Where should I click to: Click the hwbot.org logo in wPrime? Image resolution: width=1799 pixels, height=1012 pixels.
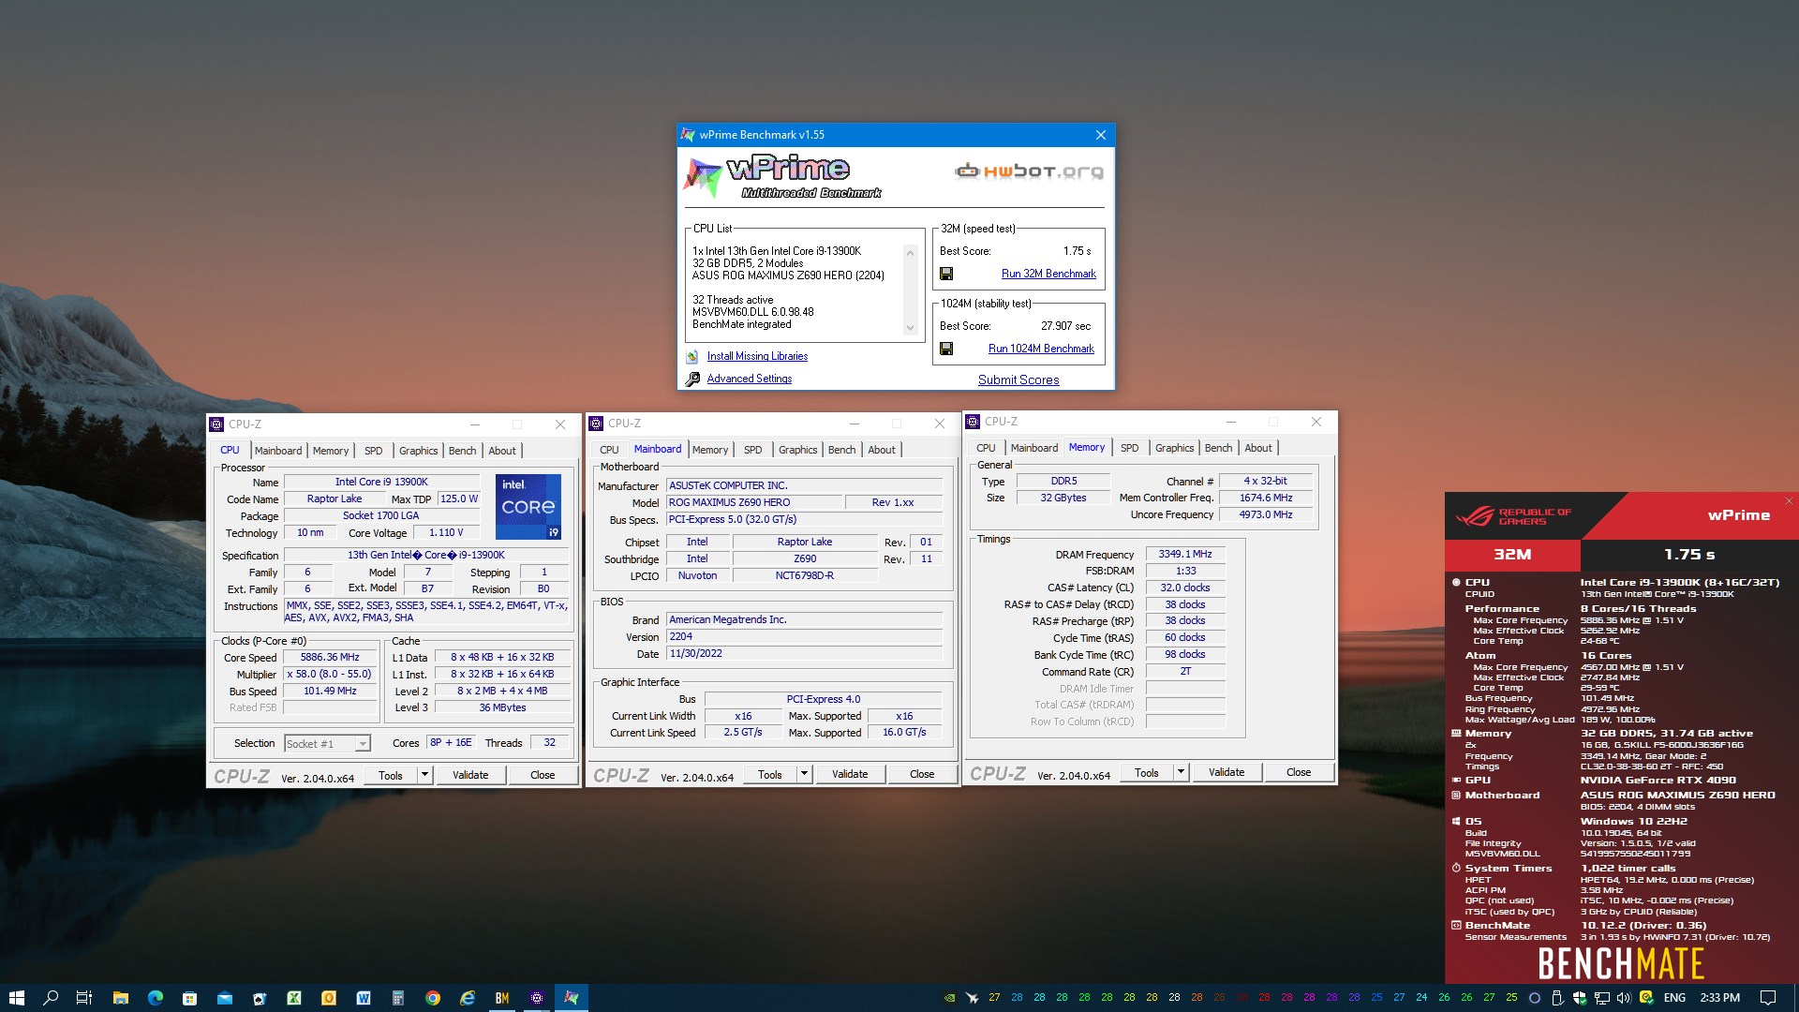tap(1029, 171)
